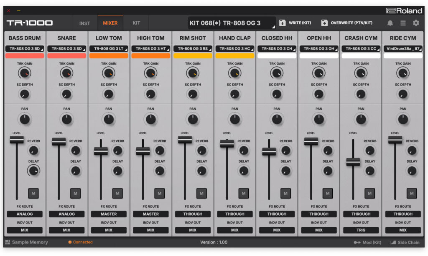Click the Overwrite (PTN/Kit) icon

click(x=324, y=23)
